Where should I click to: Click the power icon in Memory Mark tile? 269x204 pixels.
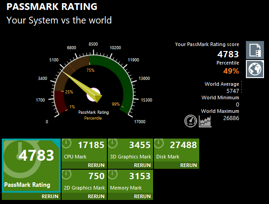click(113, 174)
